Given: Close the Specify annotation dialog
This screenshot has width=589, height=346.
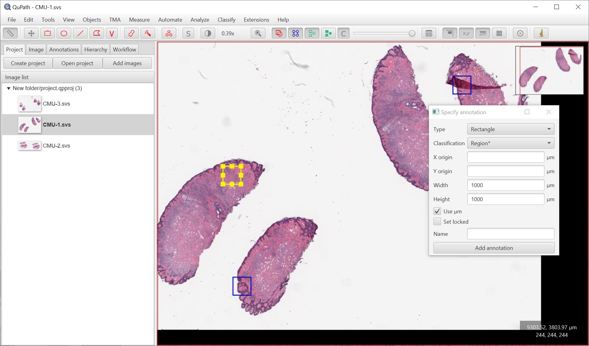Looking at the screenshot, I should 549,112.
